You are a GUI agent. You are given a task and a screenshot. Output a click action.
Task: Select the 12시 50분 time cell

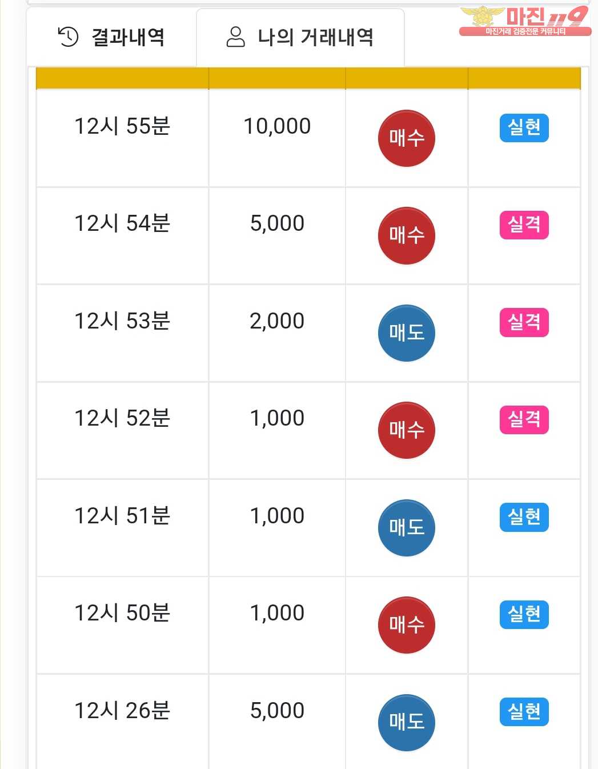point(122,613)
